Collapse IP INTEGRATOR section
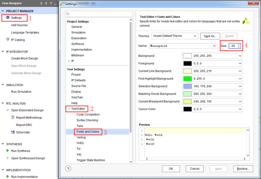The height and width of the screenshot is (179, 261). [3, 51]
